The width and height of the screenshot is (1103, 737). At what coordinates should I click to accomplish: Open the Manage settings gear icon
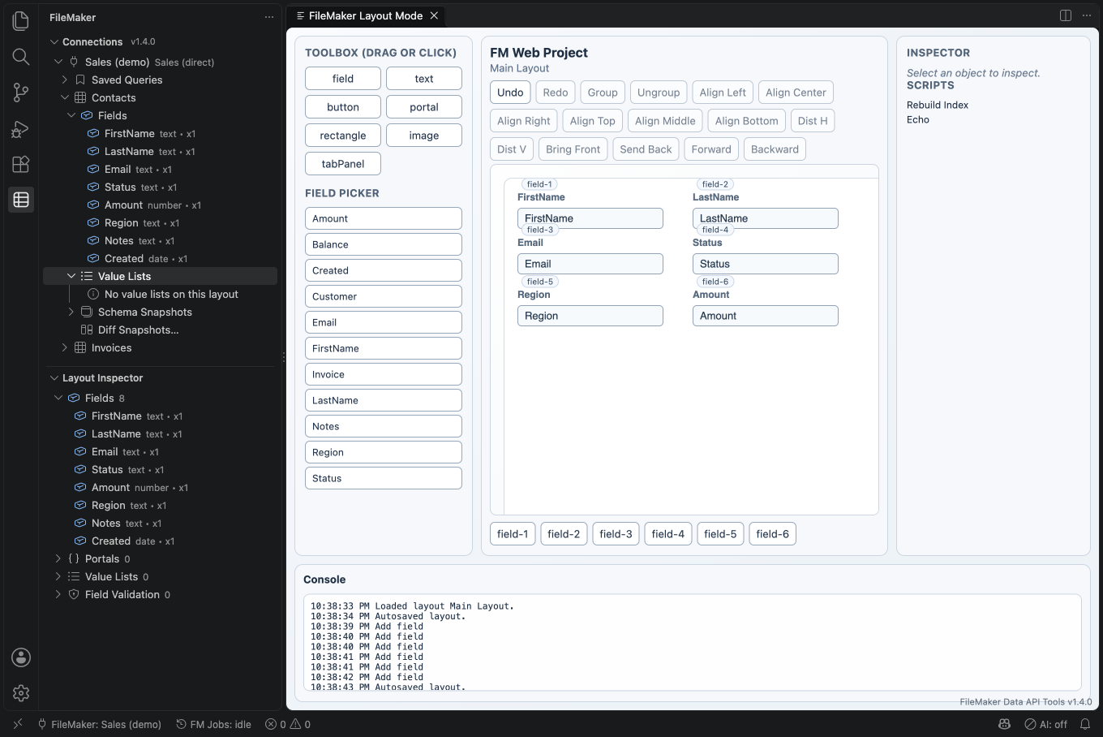(21, 693)
